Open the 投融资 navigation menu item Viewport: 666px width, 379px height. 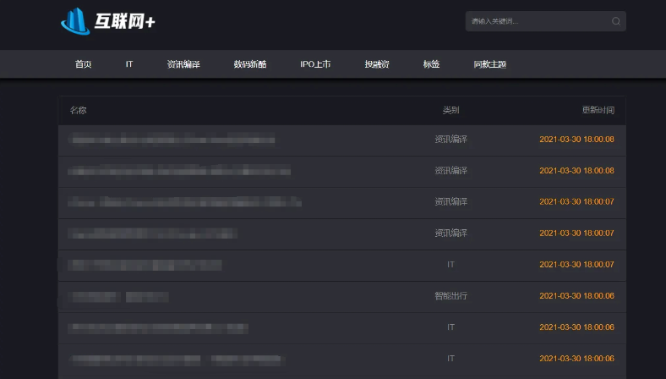click(x=377, y=64)
